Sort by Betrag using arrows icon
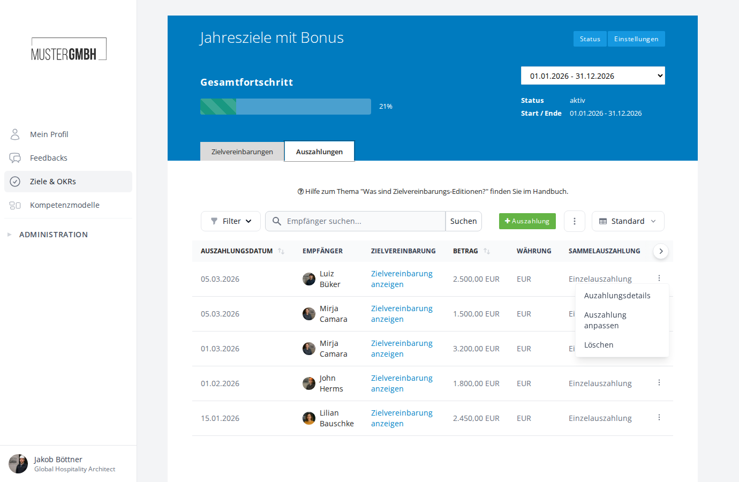This screenshot has width=739, height=482. [x=487, y=251]
